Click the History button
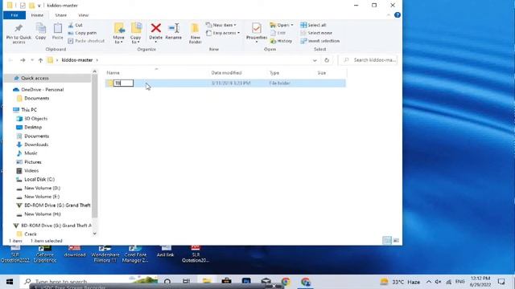515x289 pixels. [x=281, y=41]
